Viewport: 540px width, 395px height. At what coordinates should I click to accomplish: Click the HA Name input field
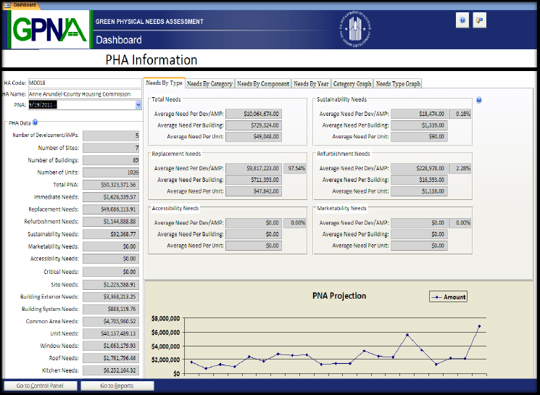85,94
